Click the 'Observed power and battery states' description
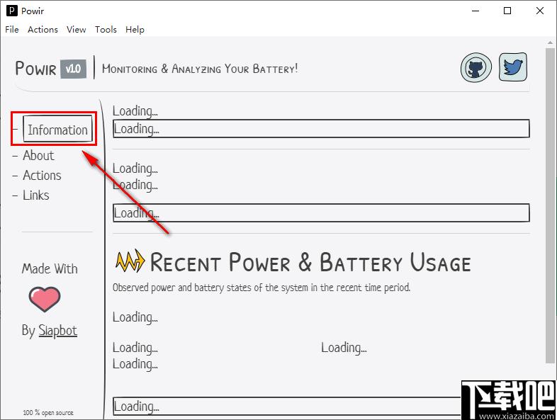 pyautogui.click(x=261, y=288)
